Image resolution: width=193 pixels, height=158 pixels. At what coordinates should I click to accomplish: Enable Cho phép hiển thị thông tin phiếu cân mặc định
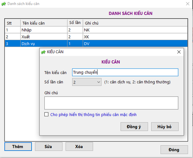point(46,114)
